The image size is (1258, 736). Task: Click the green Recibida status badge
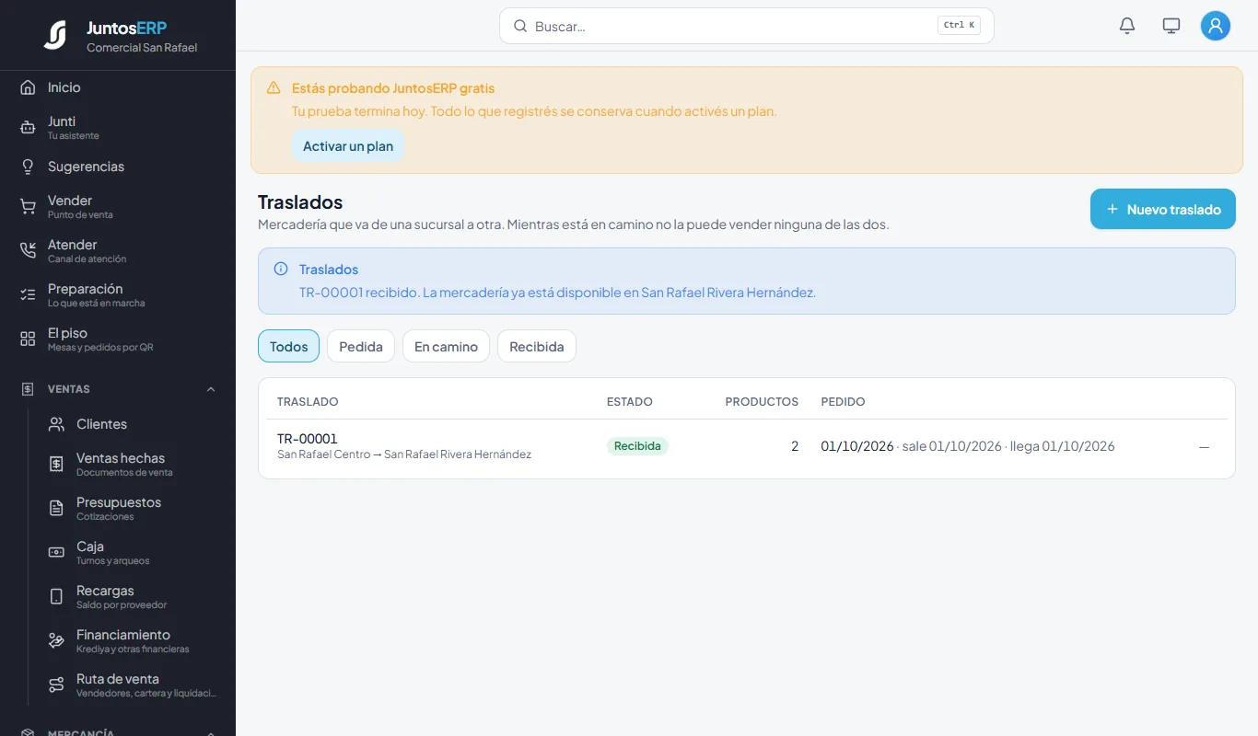coord(637,446)
